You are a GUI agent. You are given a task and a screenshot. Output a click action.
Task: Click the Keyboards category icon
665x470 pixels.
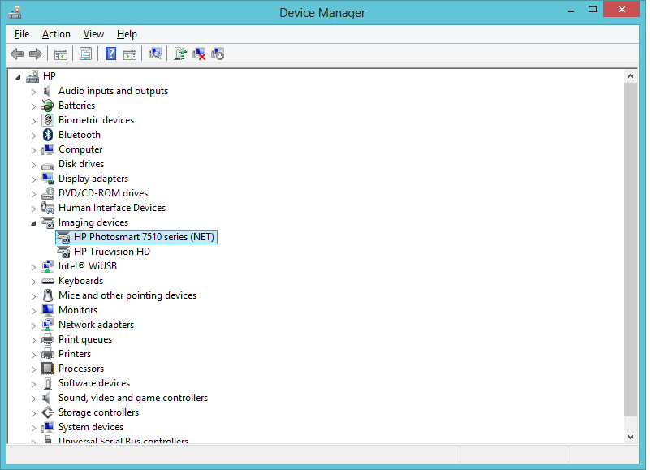(x=48, y=281)
